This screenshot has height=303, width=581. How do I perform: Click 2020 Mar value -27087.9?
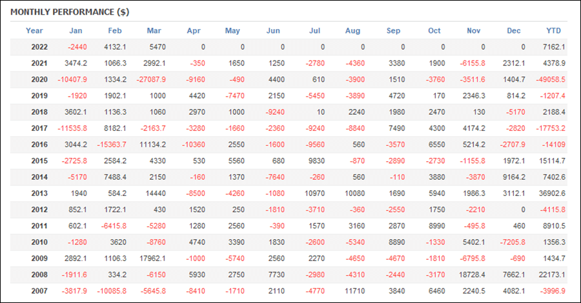[x=151, y=79]
